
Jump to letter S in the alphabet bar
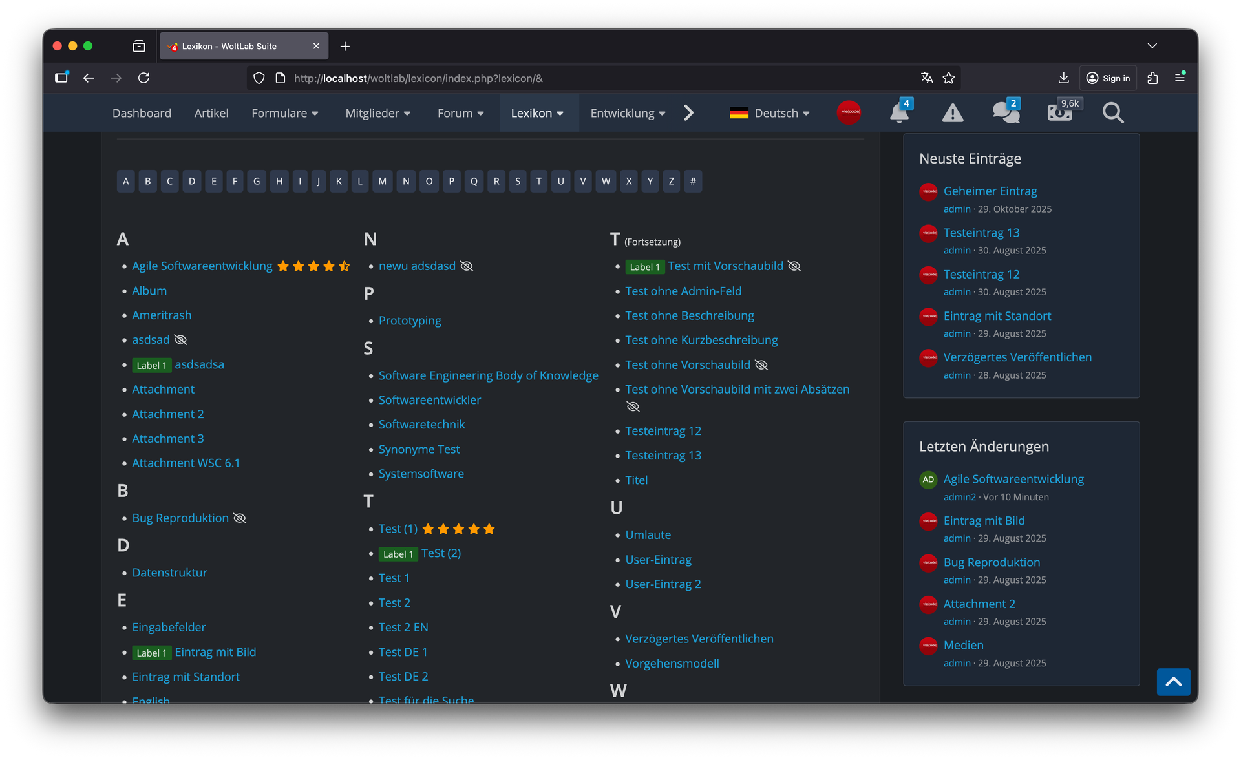tap(518, 181)
